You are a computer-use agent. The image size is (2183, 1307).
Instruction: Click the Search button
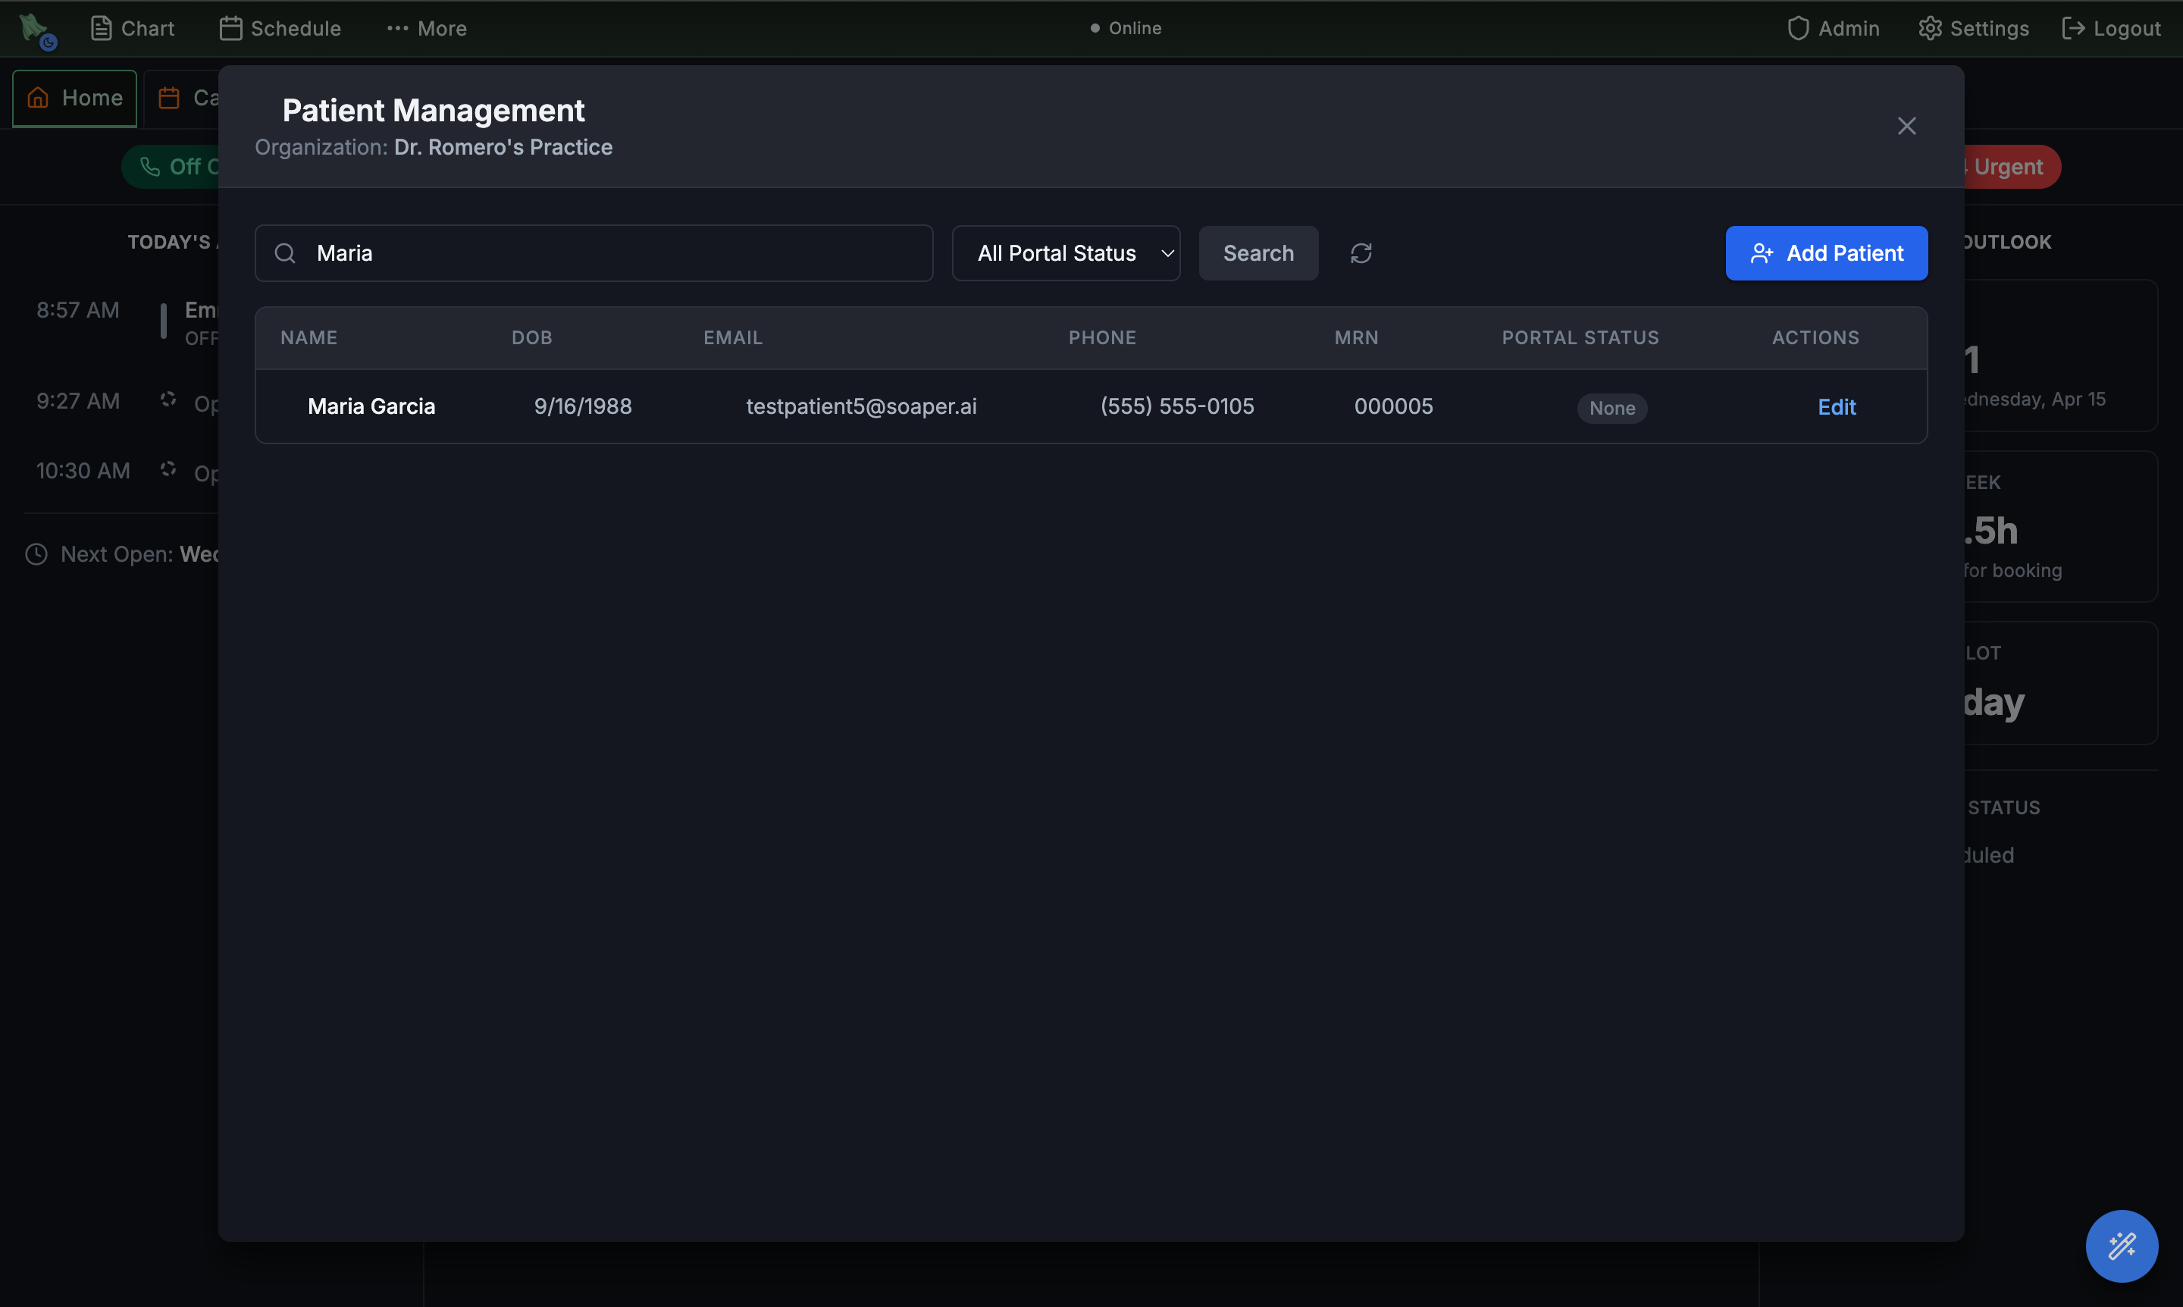click(1258, 254)
